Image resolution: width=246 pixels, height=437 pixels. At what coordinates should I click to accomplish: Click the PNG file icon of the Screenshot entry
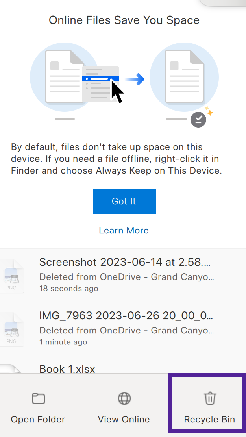click(x=12, y=276)
